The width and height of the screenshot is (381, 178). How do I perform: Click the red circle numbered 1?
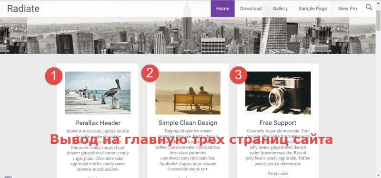click(54, 76)
